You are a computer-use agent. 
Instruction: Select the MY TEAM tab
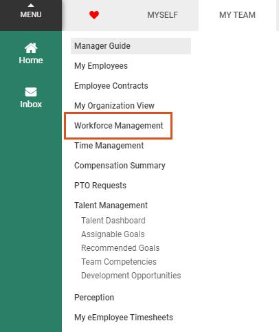[237, 15]
